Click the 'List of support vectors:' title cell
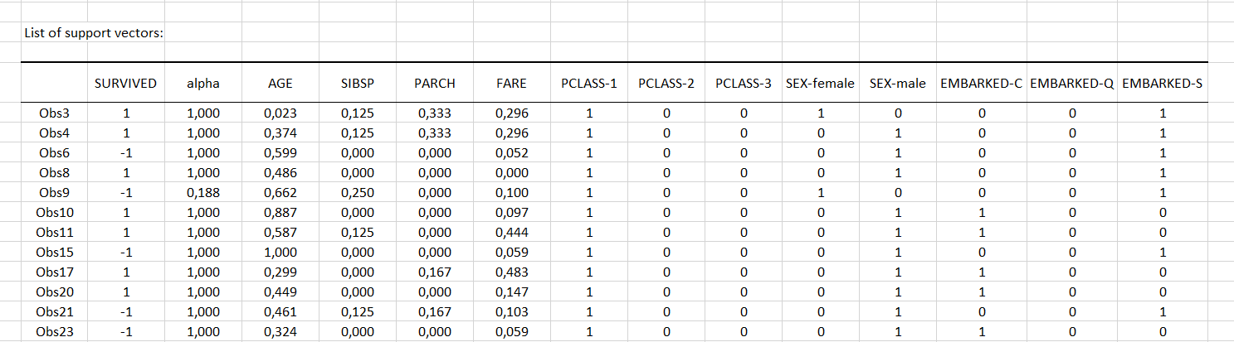Viewport: 1234px width, 342px height. pyautogui.click(x=94, y=32)
